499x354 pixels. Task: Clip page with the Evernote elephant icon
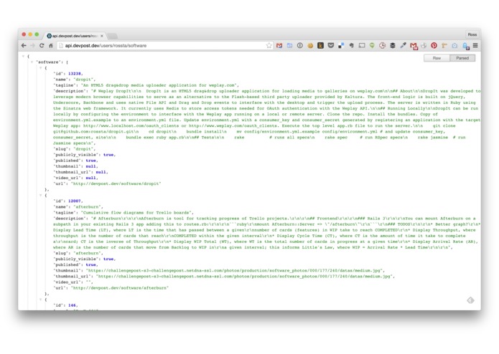(x=351, y=45)
